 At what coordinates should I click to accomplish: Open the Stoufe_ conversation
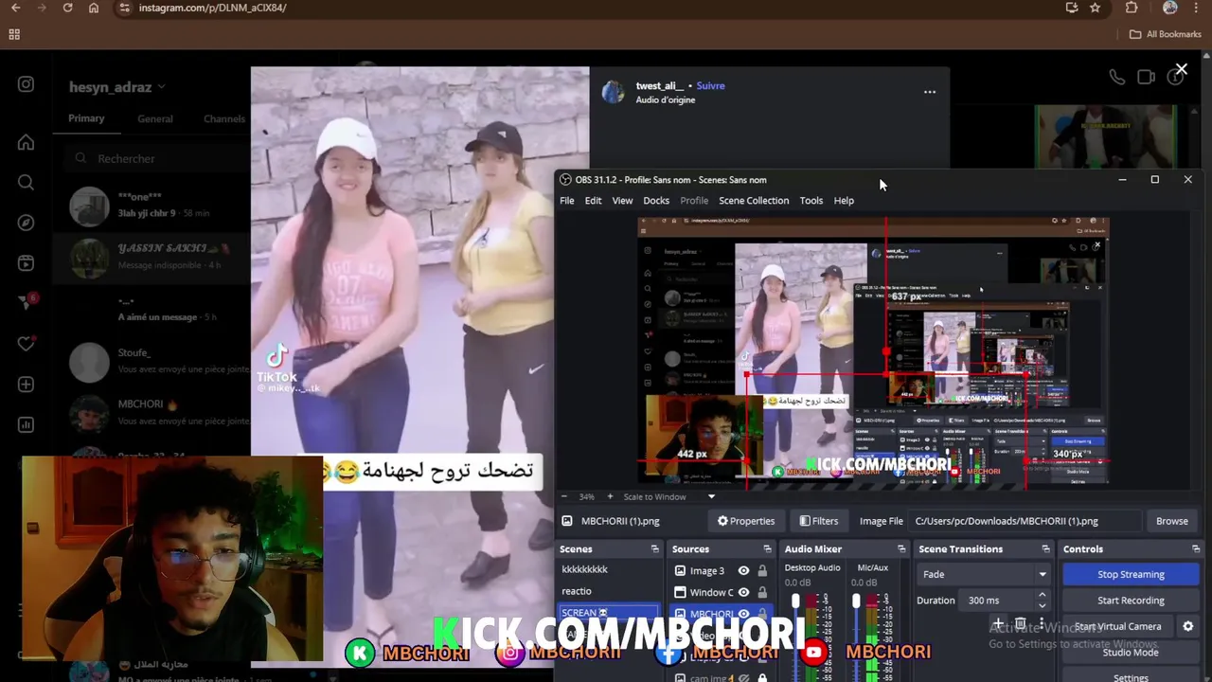pos(151,361)
